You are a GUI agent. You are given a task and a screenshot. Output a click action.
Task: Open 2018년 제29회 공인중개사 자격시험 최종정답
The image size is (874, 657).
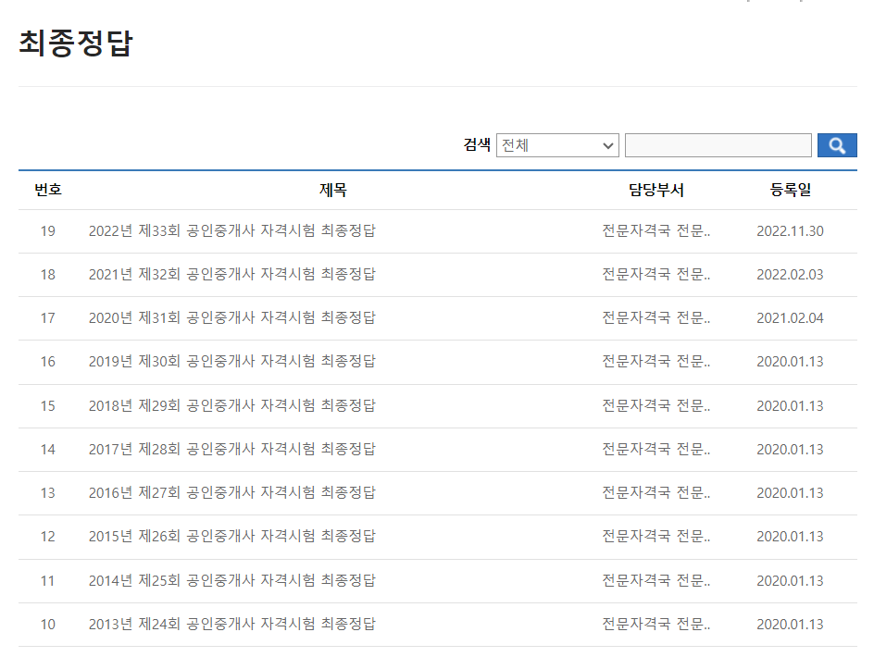click(x=231, y=405)
